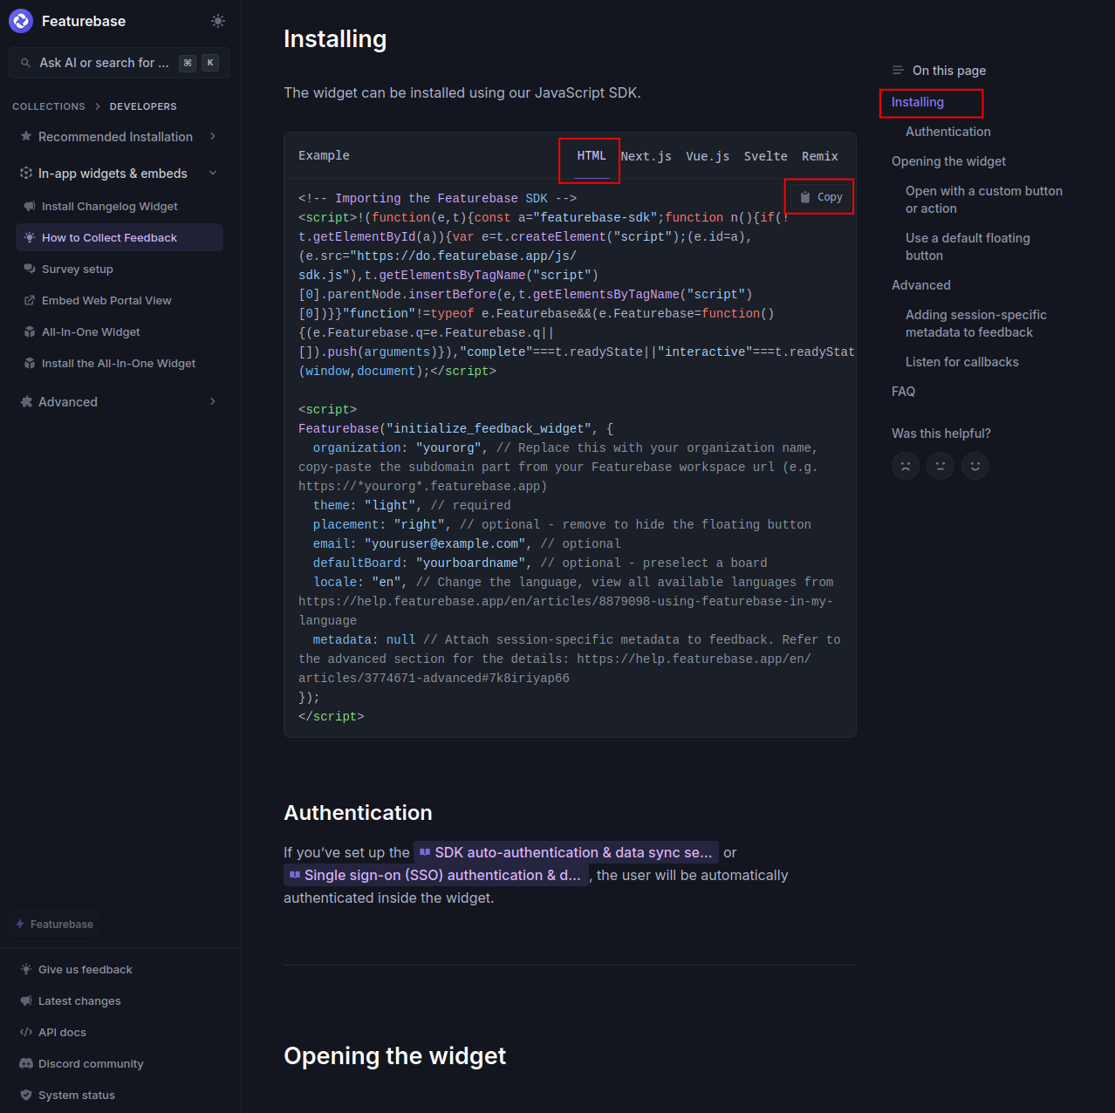Open Install Changelog Widget article
The height and width of the screenshot is (1113, 1115).
(x=110, y=207)
